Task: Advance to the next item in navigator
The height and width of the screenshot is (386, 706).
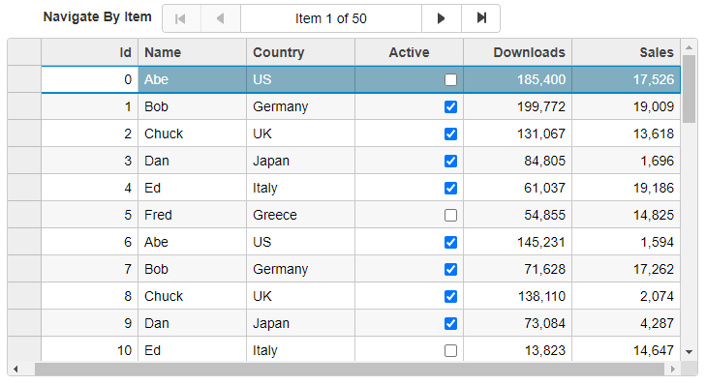Action: [442, 18]
